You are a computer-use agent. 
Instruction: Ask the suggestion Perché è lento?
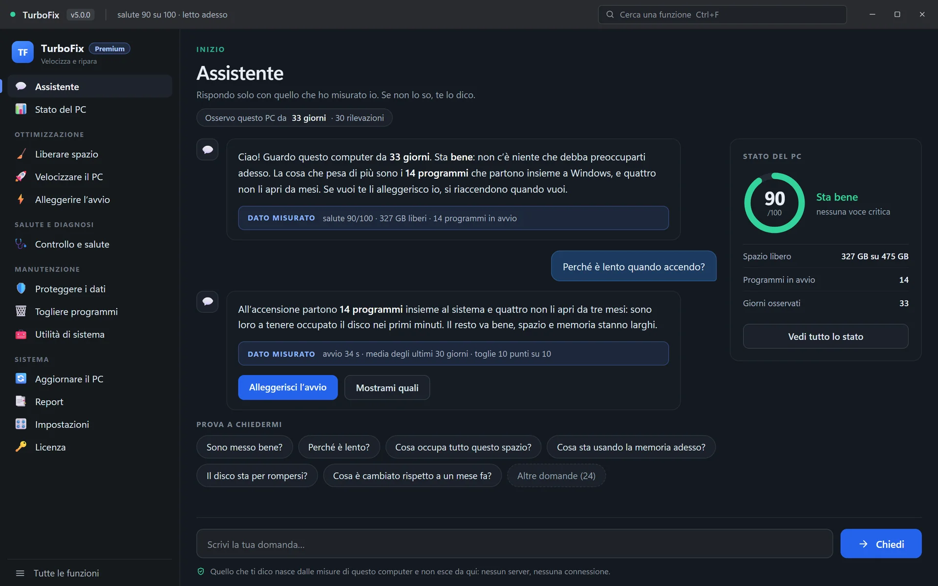[339, 447]
